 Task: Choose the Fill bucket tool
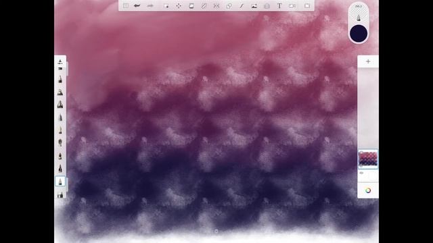click(191, 6)
